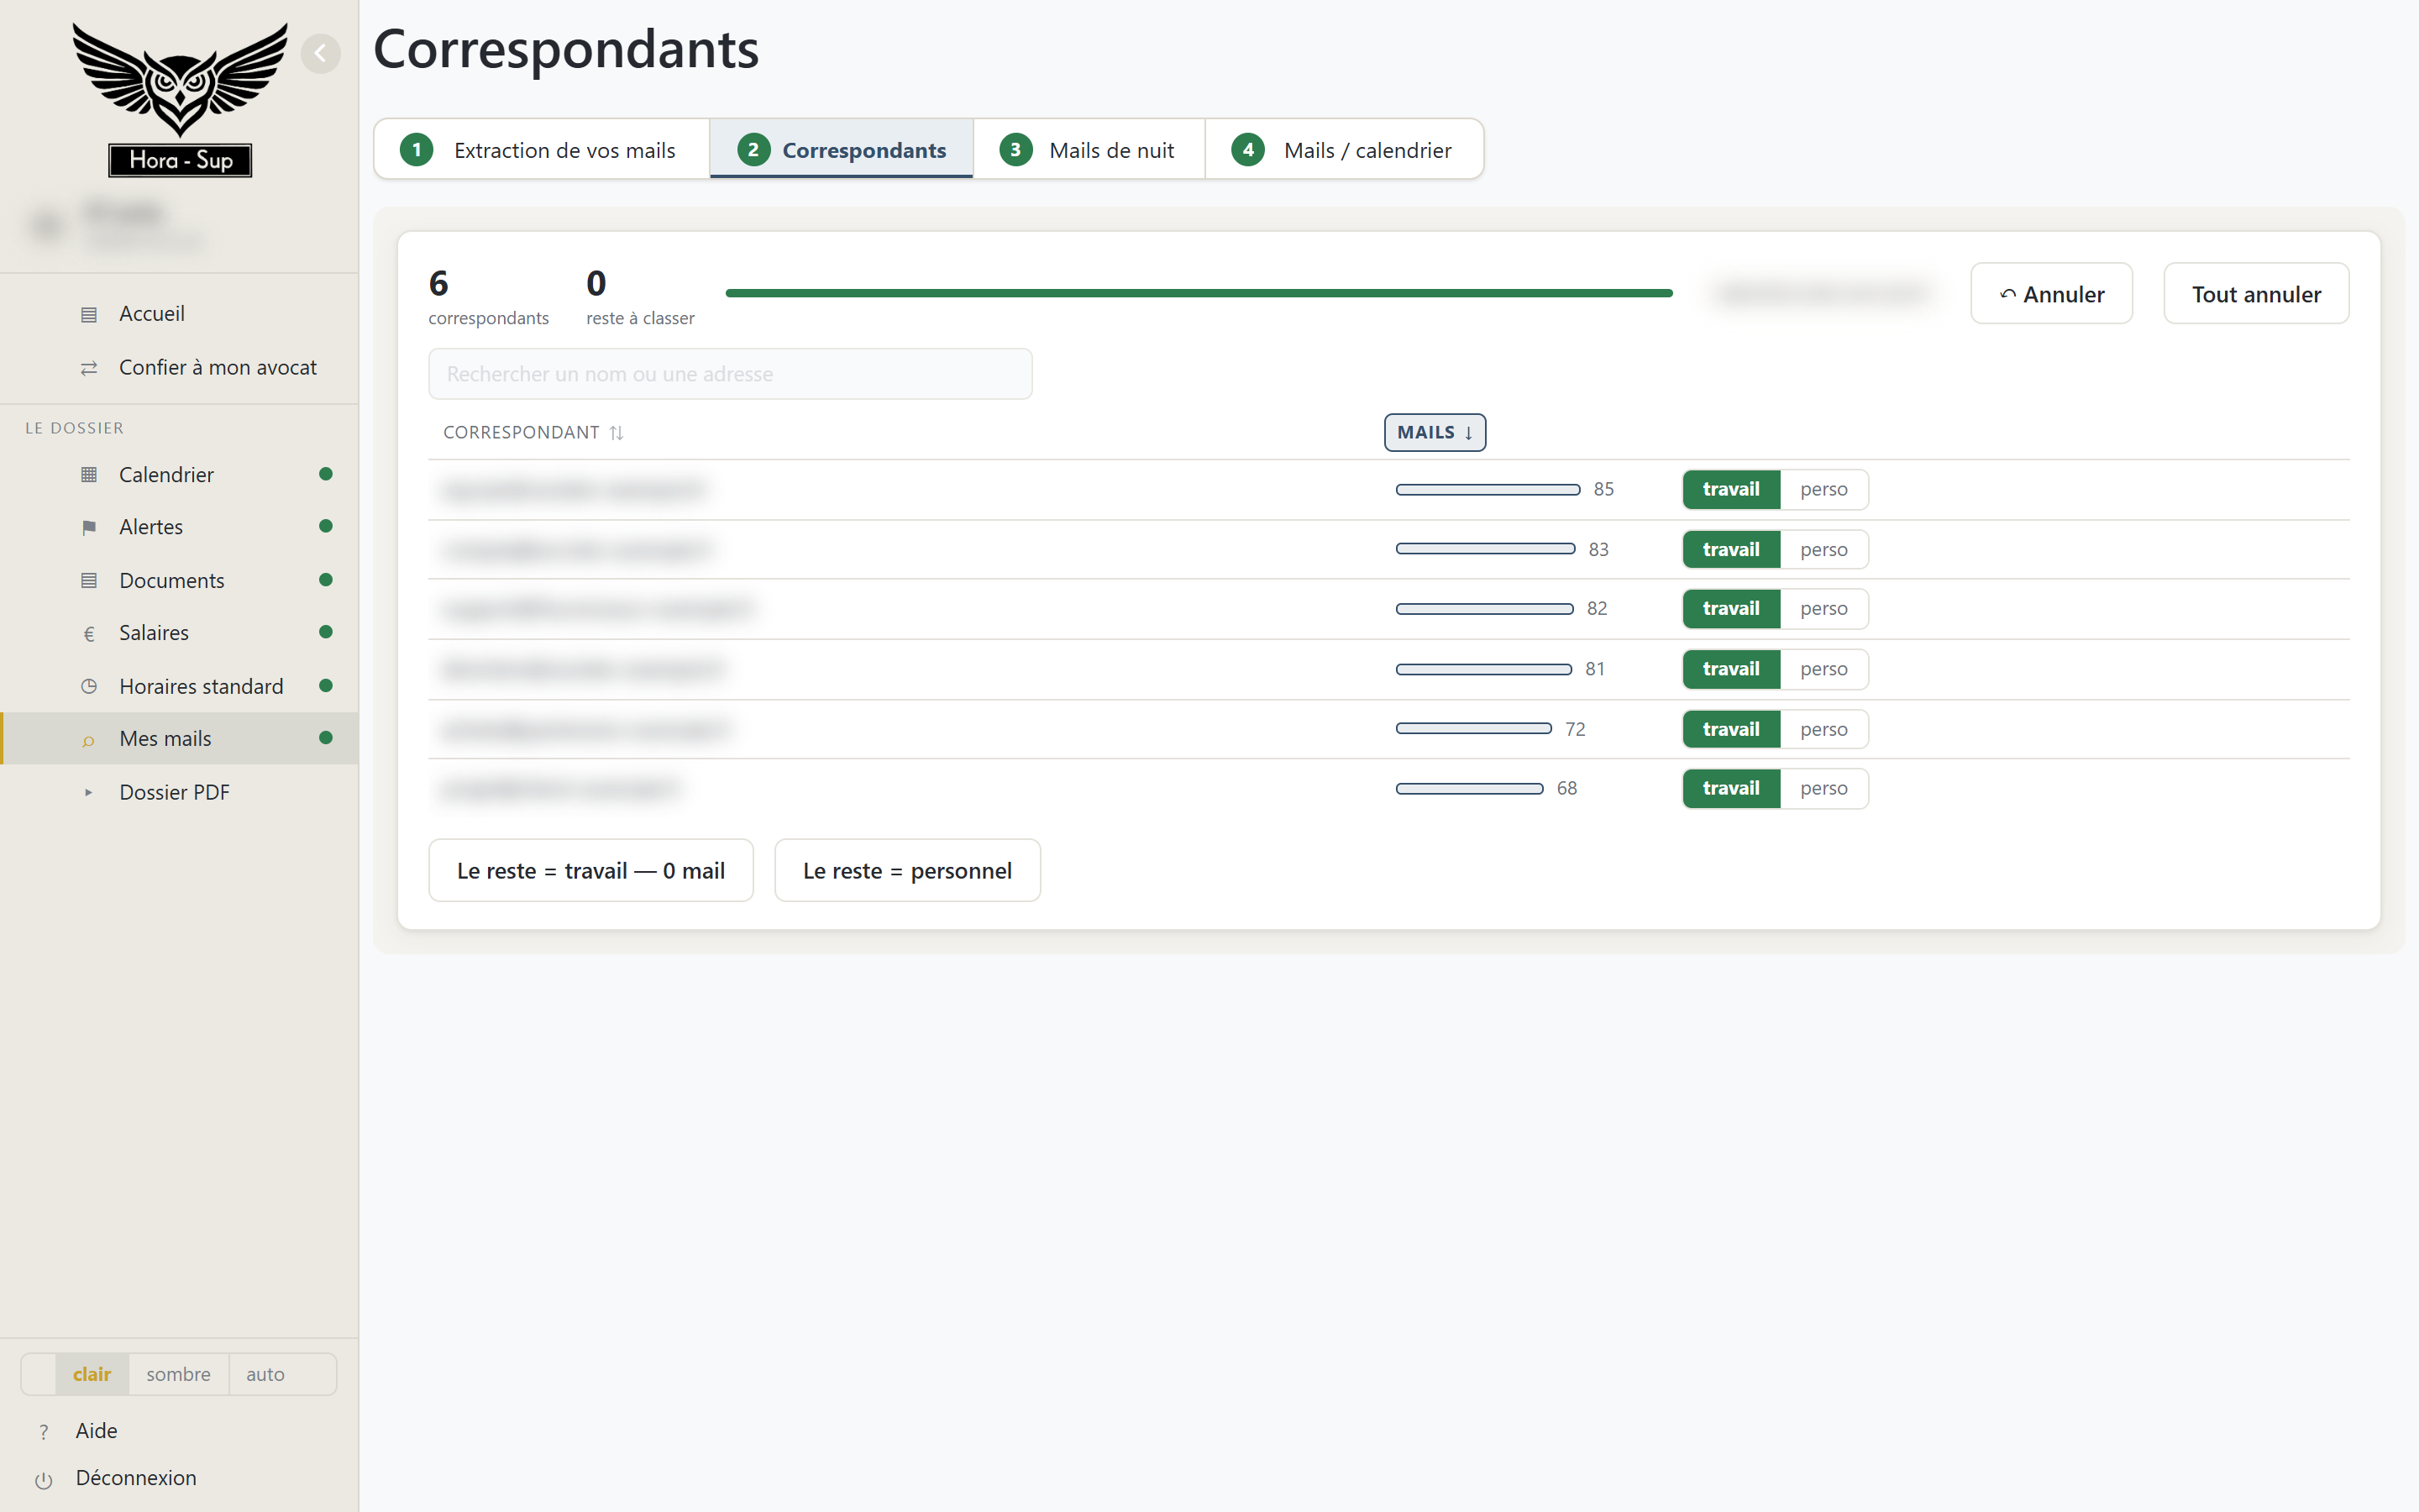Click the Mes mails magnifier icon
Viewport: 2419px width, 1512px height.
[89, 740]
